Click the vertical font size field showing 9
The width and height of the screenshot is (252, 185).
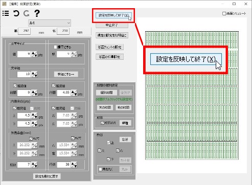click(x=24, y=54)
